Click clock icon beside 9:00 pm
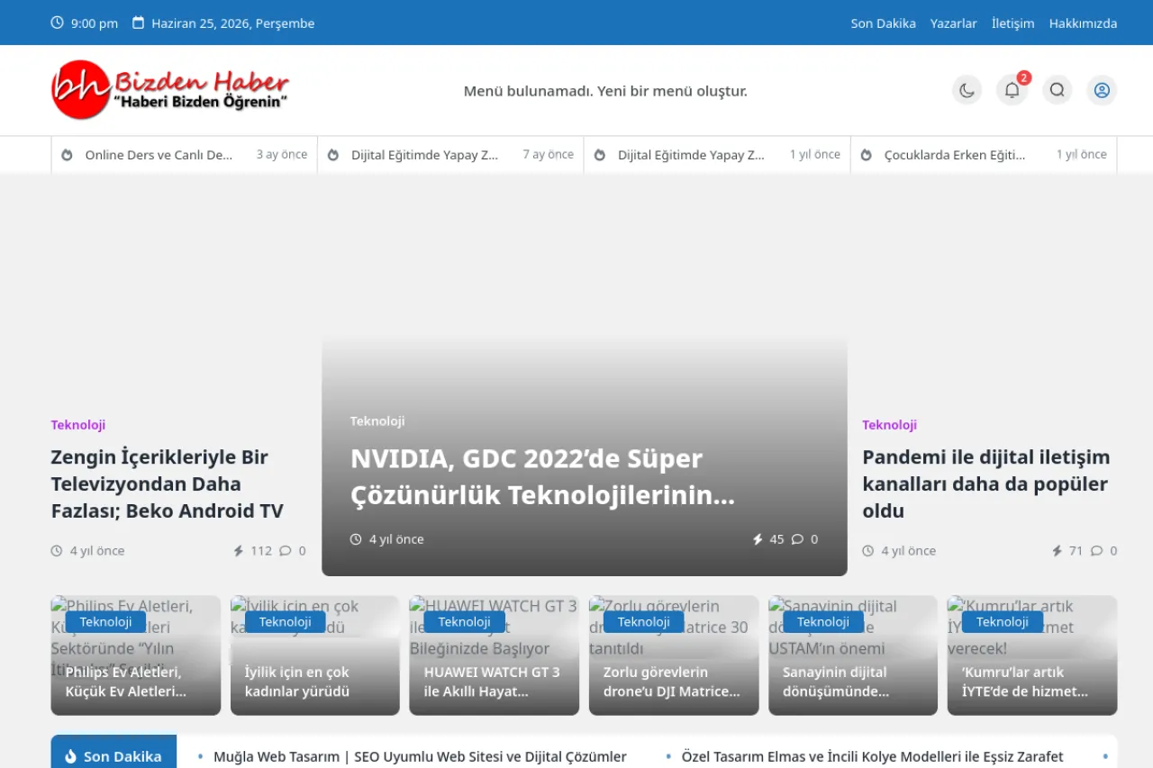 click(57, 23)
